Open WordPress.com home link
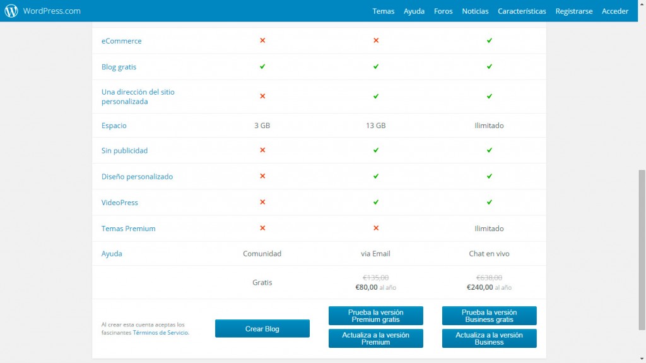The height and width of the screenshot is (363, 646). (52, 11)
